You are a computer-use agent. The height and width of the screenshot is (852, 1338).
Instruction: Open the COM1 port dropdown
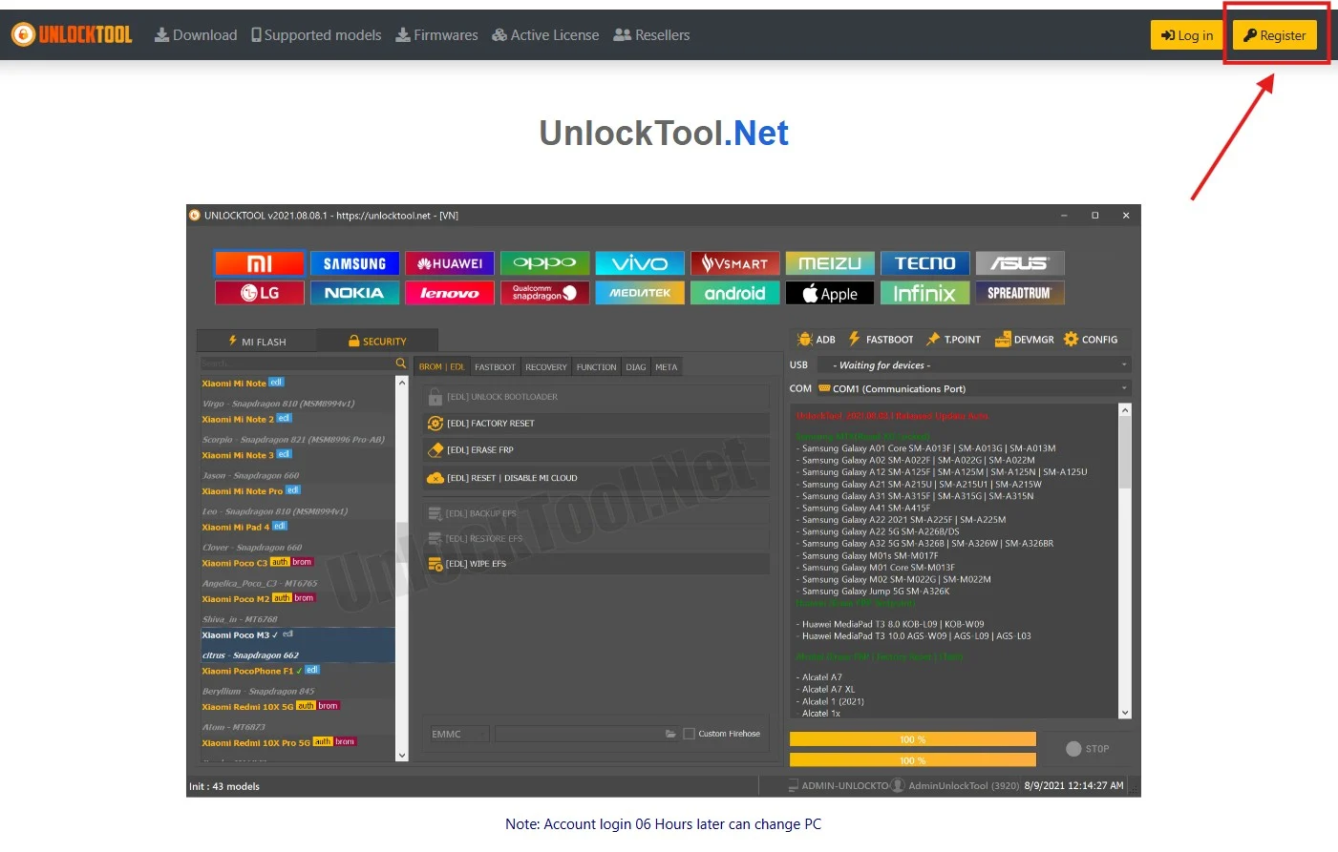click(974, 389)
